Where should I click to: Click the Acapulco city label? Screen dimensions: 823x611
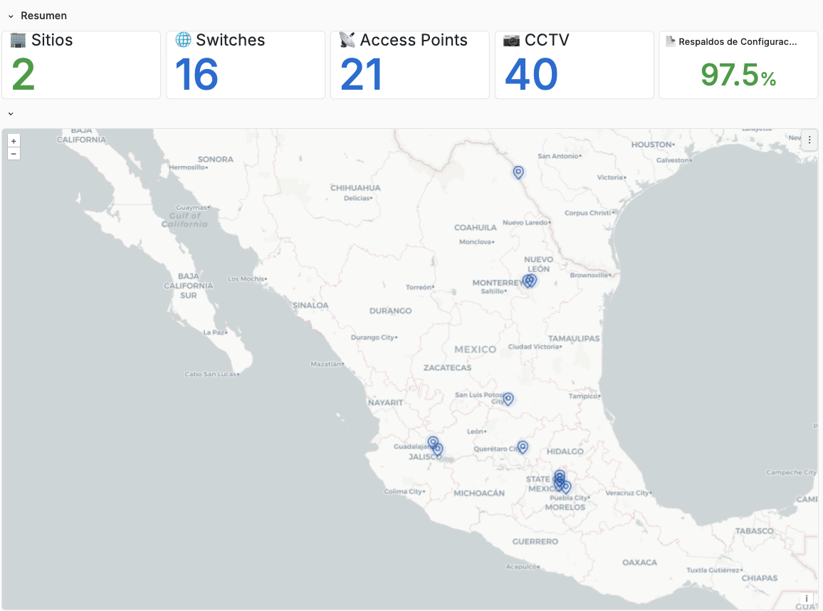521,567
